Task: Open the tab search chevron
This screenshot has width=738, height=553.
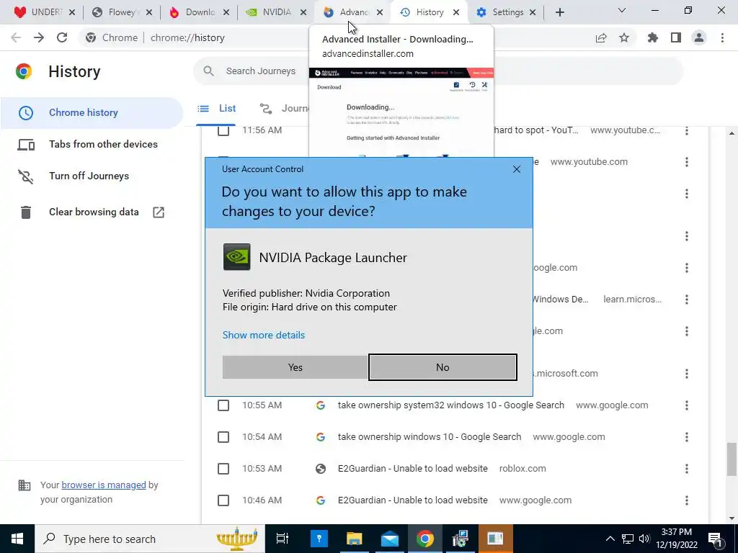Action: coord(622,10)
